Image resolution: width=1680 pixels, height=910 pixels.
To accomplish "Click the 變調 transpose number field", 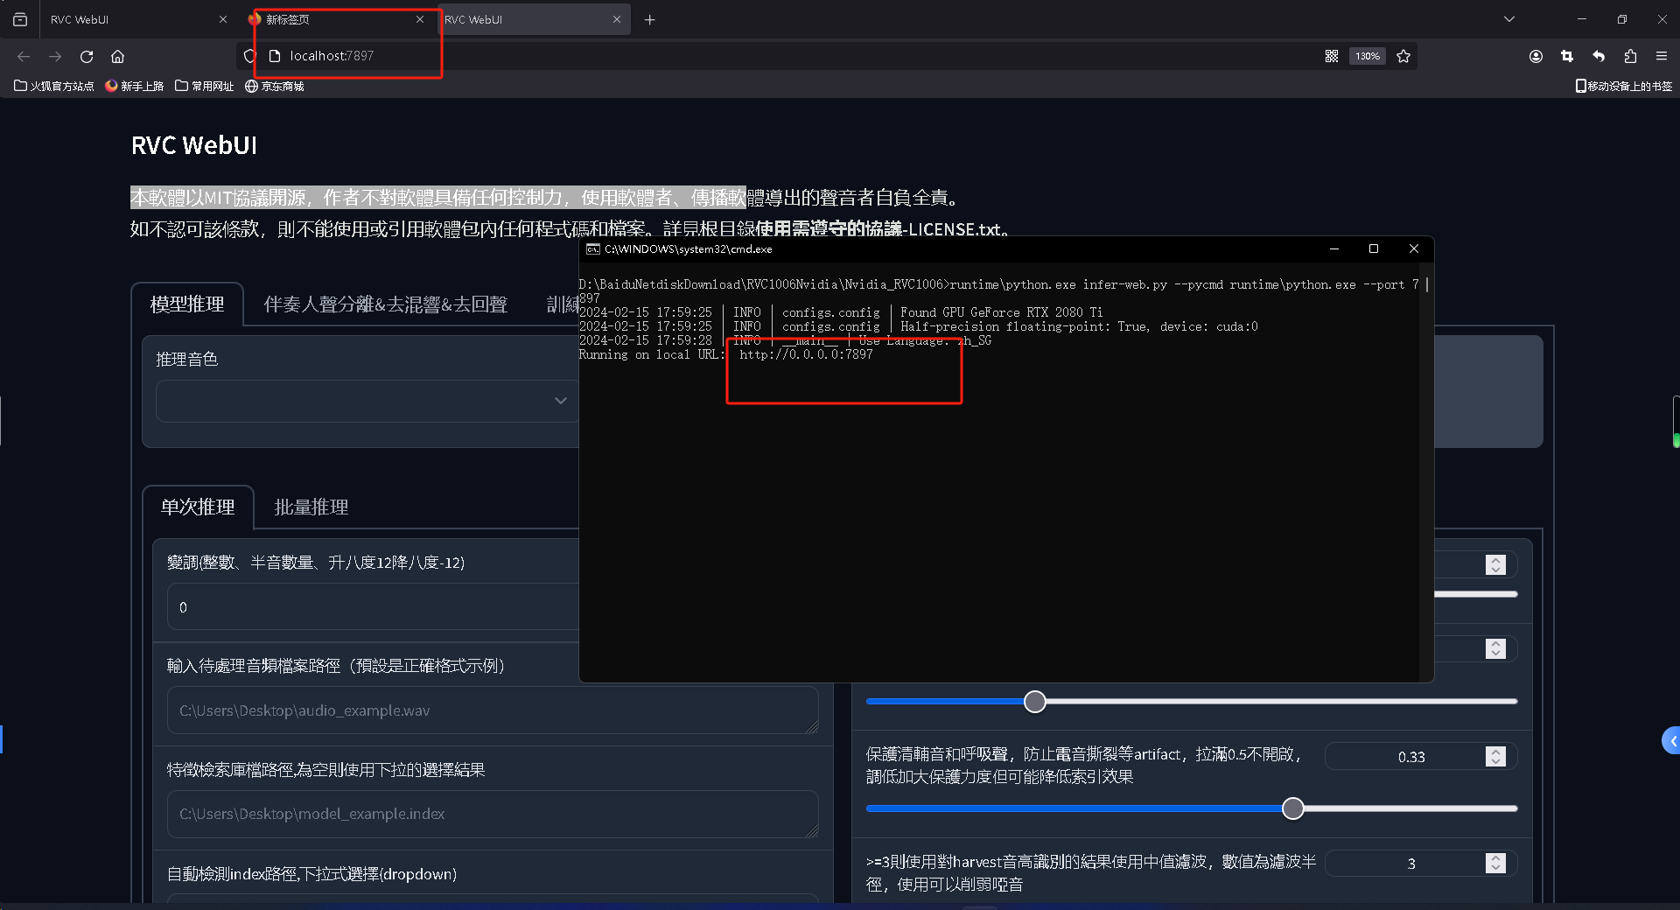I will 374,606.
